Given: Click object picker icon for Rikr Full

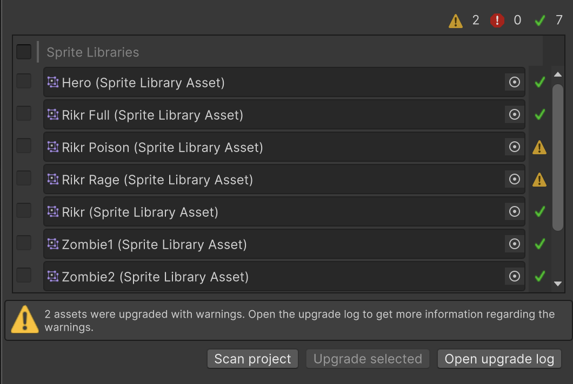Looking at the screenshot, I should coord(515,114).
